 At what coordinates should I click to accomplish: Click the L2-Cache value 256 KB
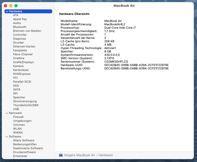109,41
